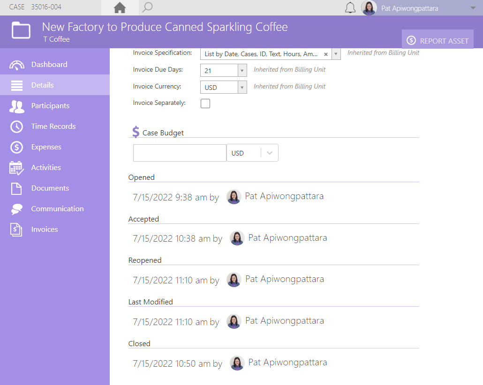The height and width of the screenshot is (385, 483).
Task: Click the avatar in the Opened row
Action: click(234, 197)
